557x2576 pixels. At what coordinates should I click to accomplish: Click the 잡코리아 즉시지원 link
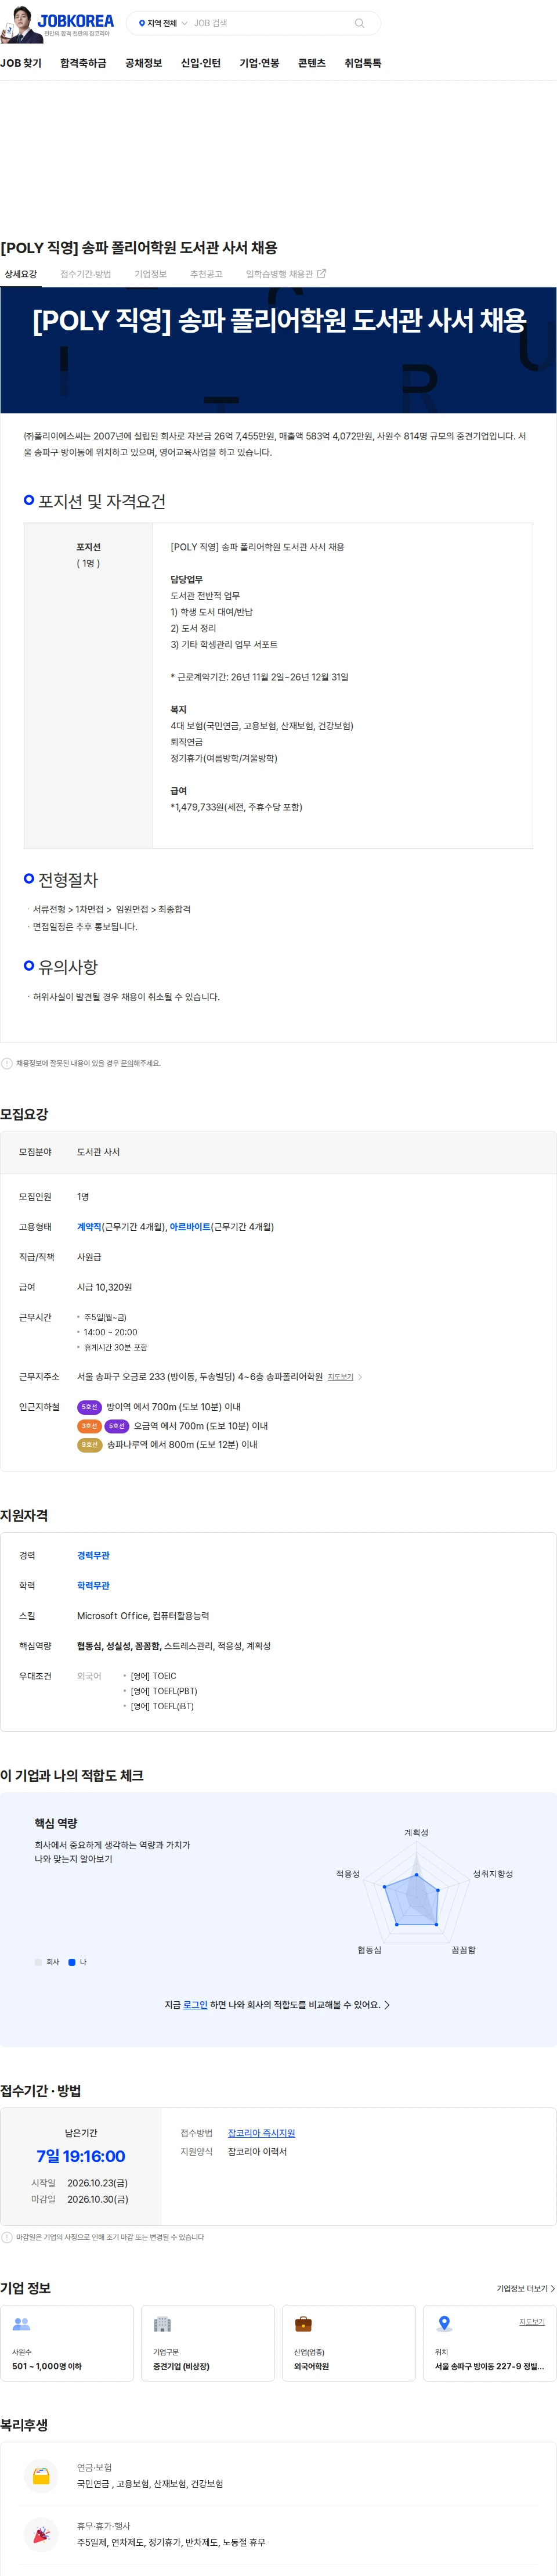pyautogui.click(x=261, y=2133)
